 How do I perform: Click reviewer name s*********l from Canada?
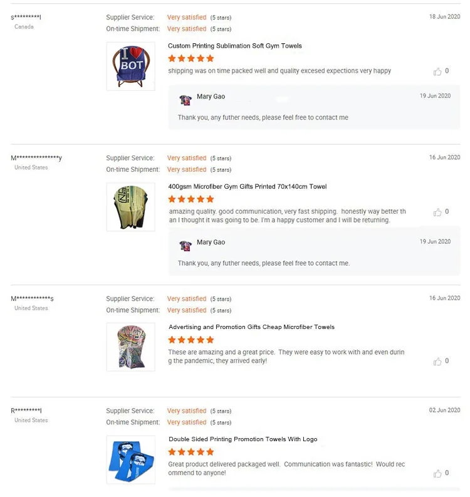coord(26,17)
